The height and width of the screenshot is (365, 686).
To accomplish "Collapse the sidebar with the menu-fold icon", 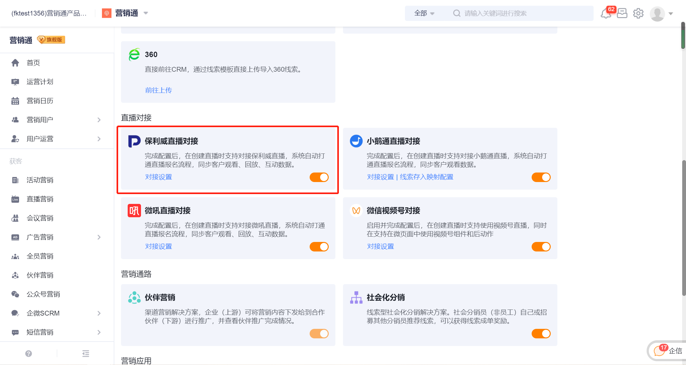I will pos(86,354).
